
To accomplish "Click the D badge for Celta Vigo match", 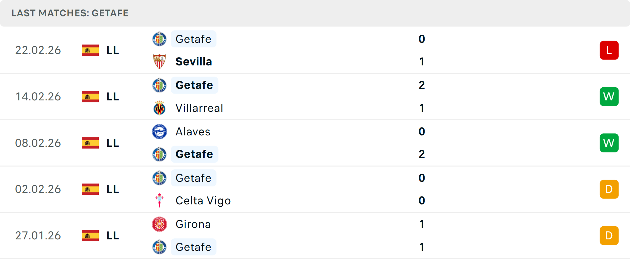I will pos(609,189).
